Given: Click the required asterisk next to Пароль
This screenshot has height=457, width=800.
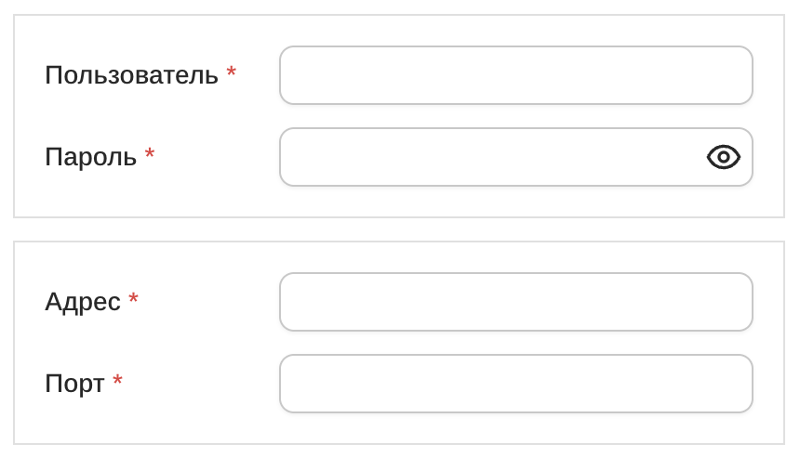Looking at the screenshot, I should pos(150,154).
